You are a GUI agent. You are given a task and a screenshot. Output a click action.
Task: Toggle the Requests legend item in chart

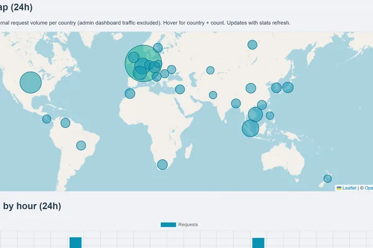[179, 224]
